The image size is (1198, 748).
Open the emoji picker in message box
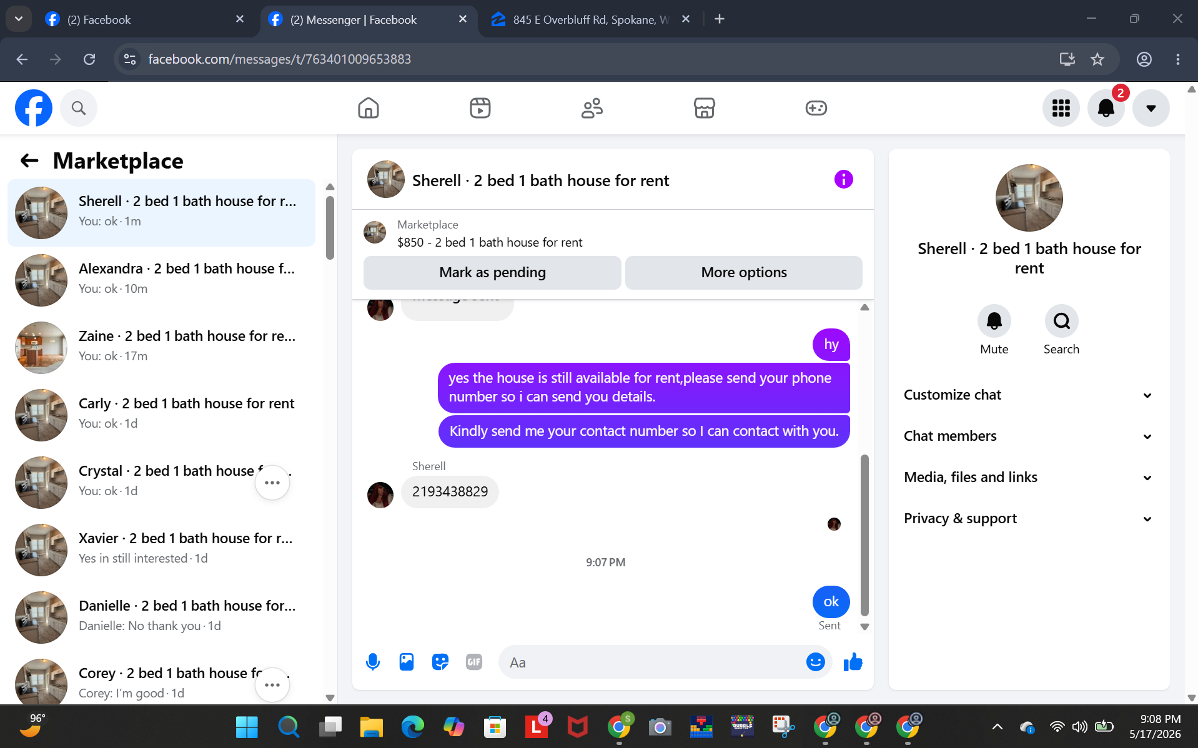816,662
